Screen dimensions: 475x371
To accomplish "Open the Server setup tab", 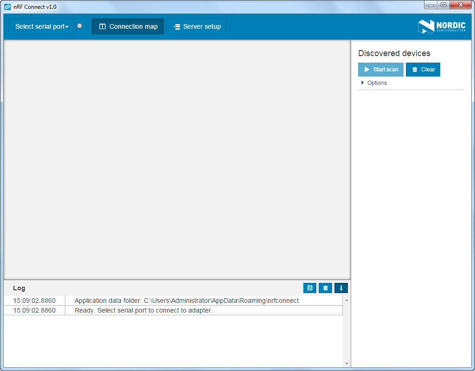I will click(x=196, y=26).
